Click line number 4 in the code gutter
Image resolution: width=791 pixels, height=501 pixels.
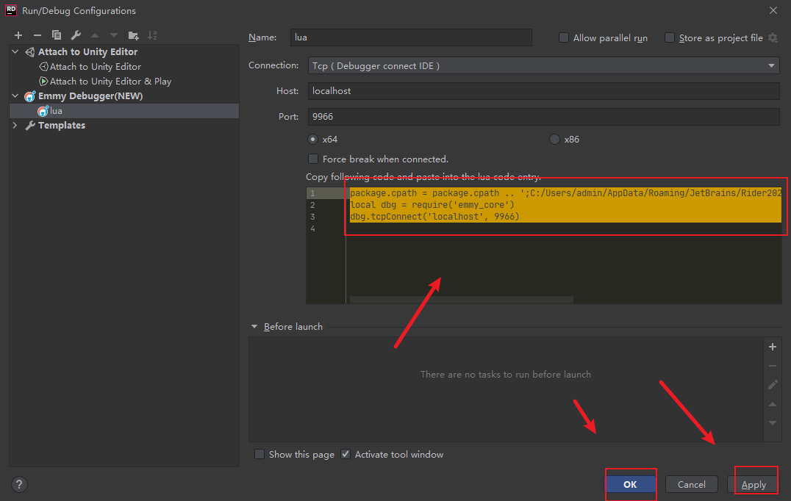312,228
